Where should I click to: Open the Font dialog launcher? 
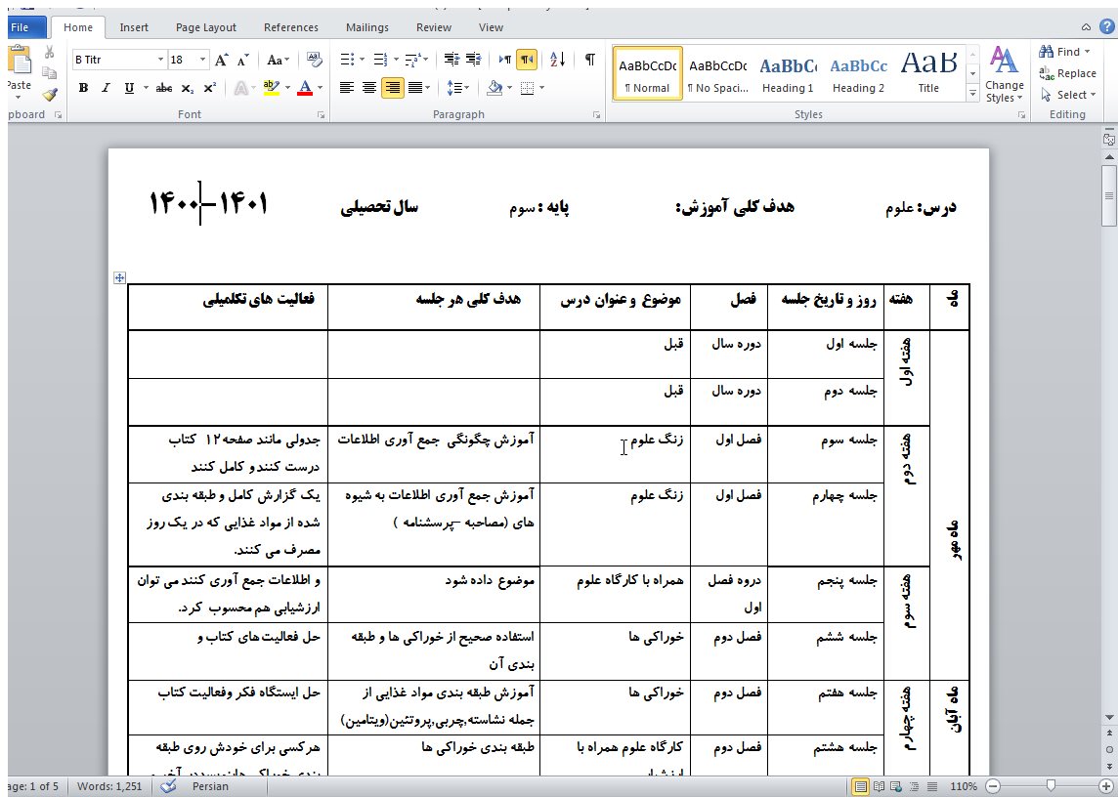[321, 115]
